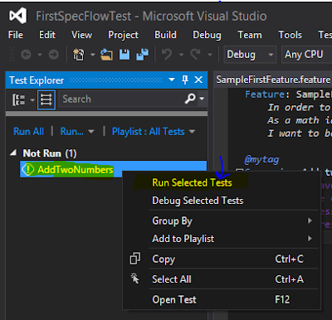Toggle auto-hide pin on Test Explorer
332x320 pixels.
185,80
